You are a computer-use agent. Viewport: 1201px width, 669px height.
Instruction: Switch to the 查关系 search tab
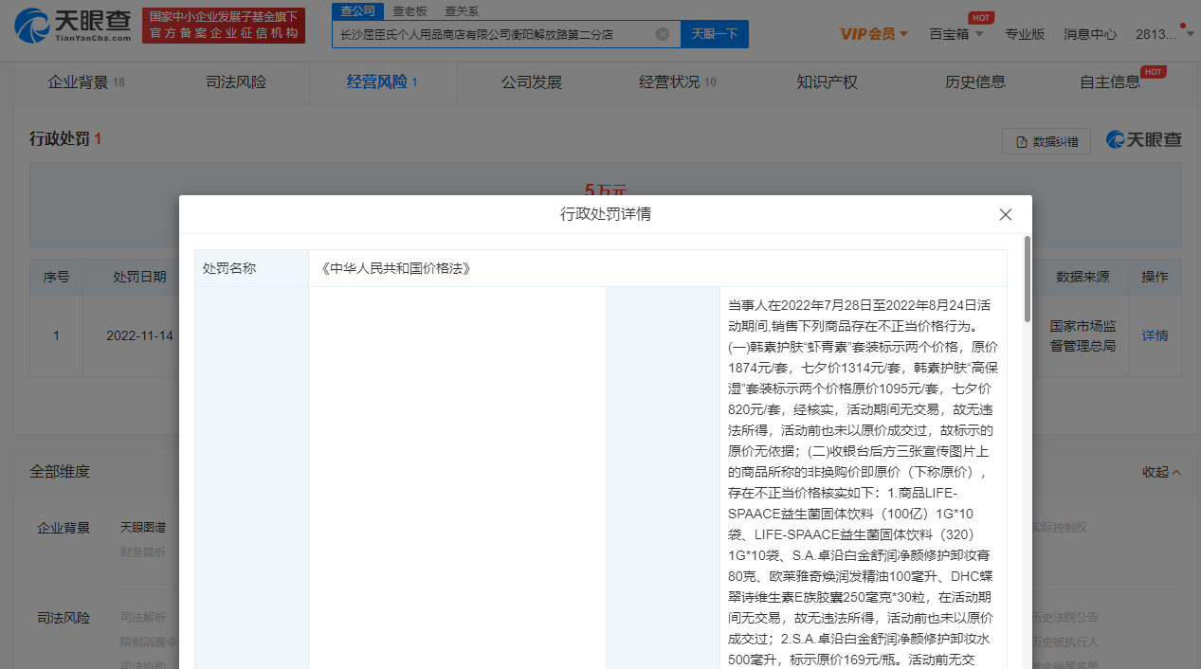[x=462, y=10]
